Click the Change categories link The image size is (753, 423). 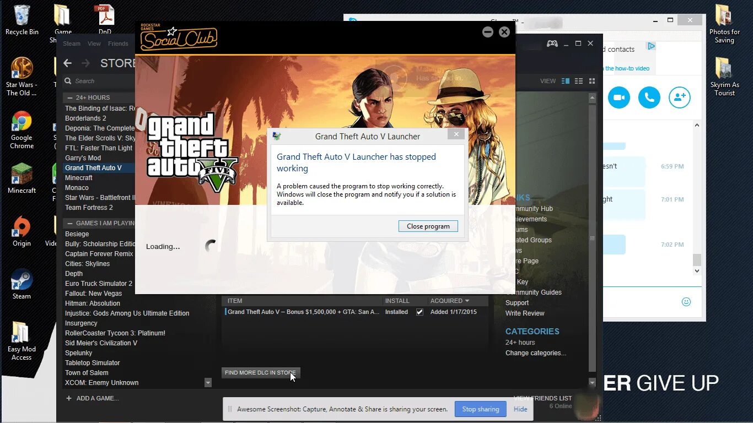pyautogui.click(x=536, y=353)
